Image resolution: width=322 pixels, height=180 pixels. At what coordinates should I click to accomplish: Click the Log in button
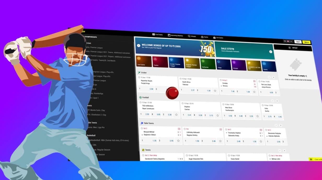tap(298, 42)
